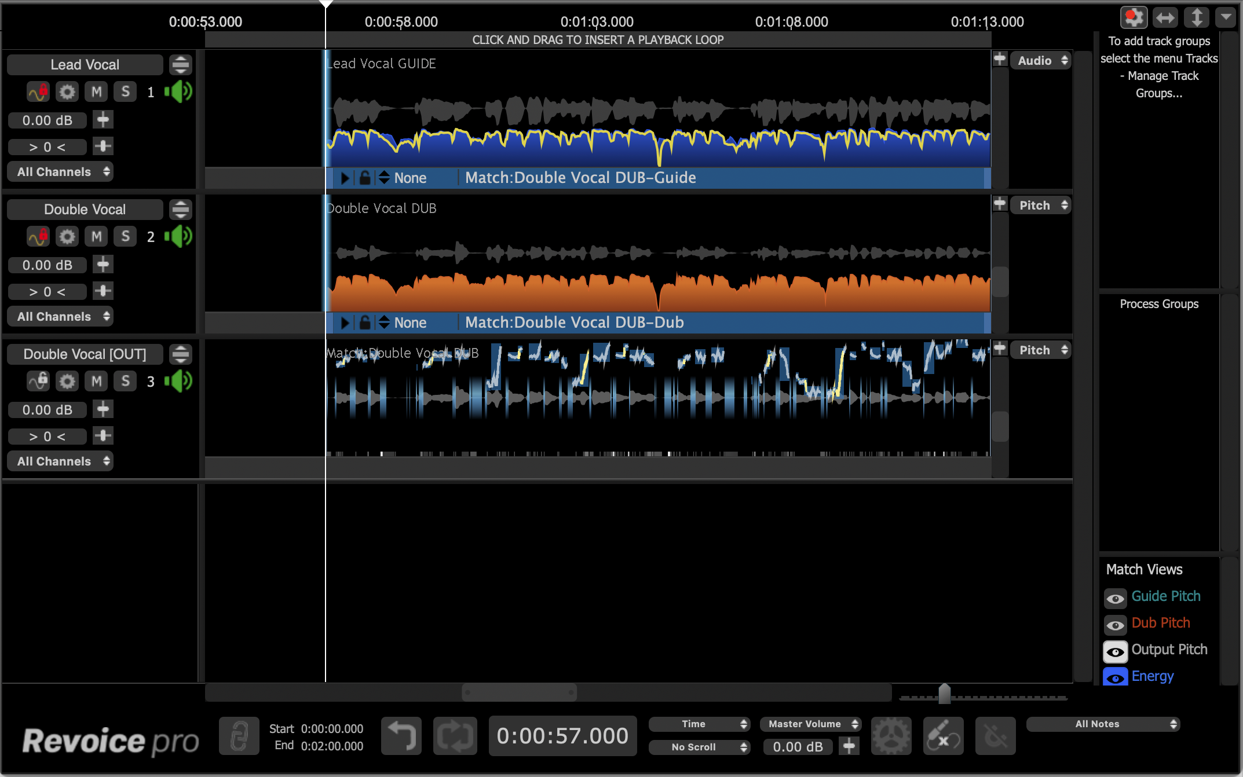Open the Master Volume dropdown
The height and width of the screenshot is (777, 1243).
pyautogui.click(x=810, y=724)
